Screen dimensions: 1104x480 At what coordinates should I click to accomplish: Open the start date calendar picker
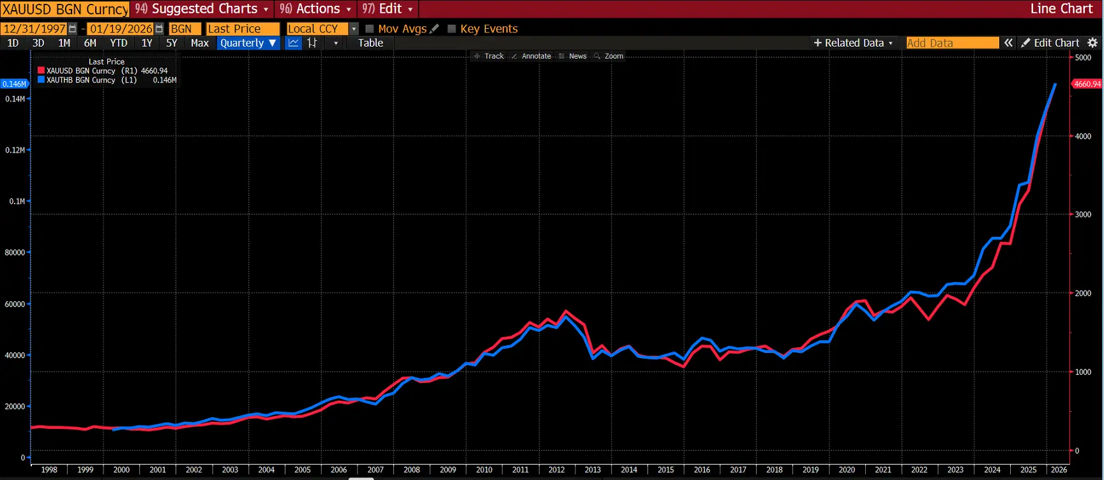pos(72,29)
